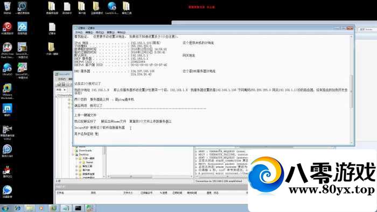This screenshot has width=377, height=212.
Task: Open the blue Maxthon browser desktop shortcut
Action: [x=7, y=110]
